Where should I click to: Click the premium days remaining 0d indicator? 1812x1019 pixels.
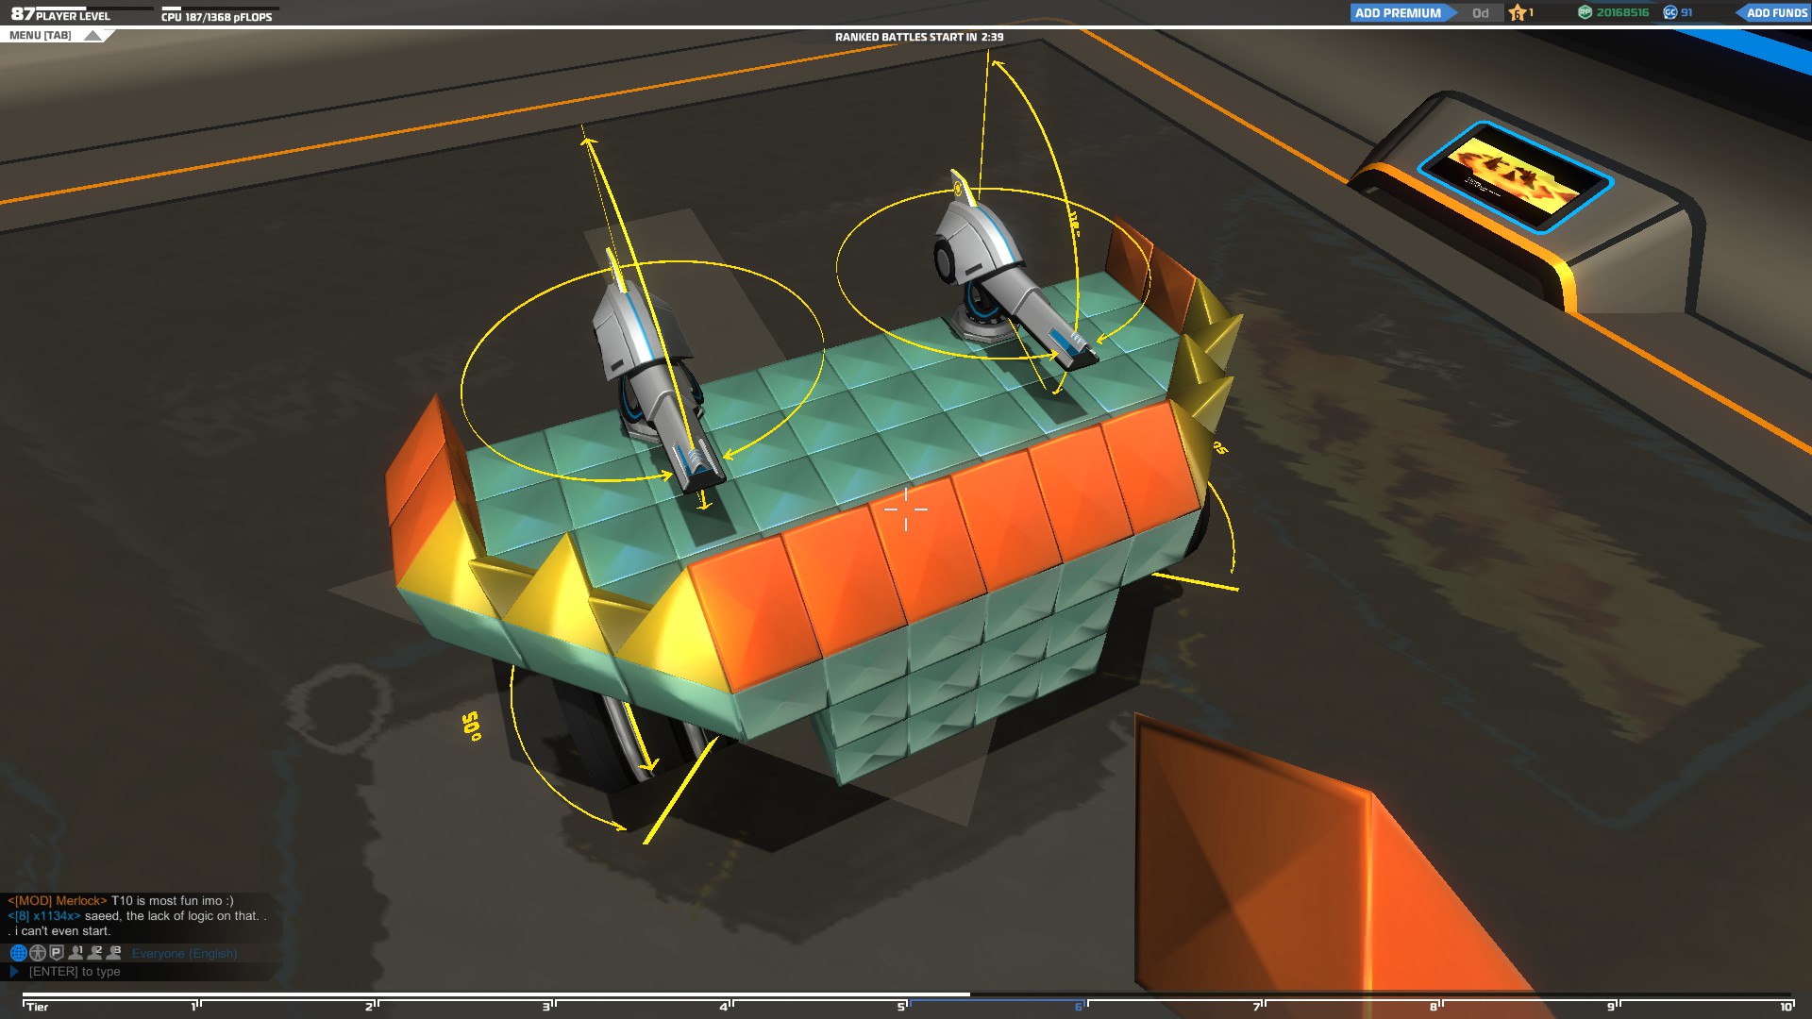click(x=1480, y=13)
